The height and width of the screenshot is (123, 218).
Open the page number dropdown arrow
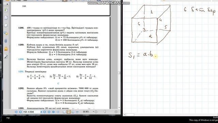(x=41, y=112)
